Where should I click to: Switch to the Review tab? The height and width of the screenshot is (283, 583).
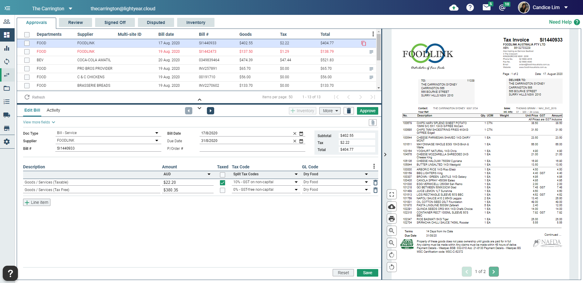click(75, 22)
